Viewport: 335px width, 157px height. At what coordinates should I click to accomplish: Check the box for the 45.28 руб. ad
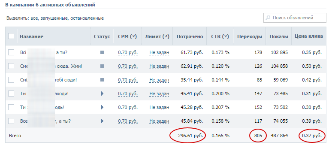click(11, 107)
